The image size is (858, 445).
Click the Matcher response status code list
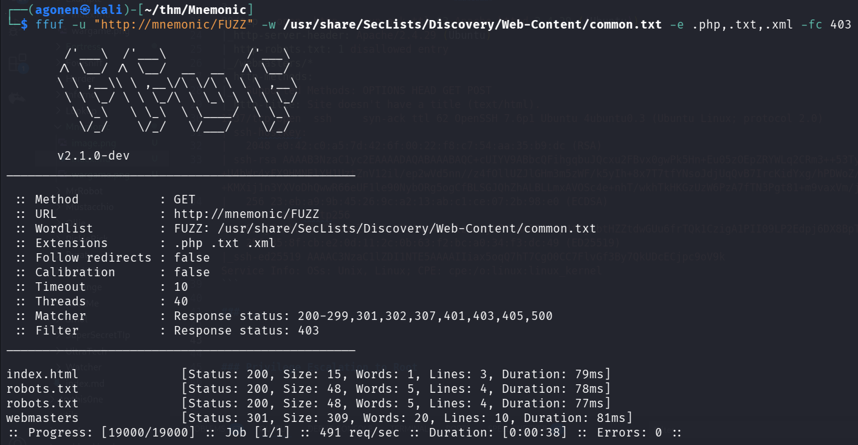[x=425, y=316]
